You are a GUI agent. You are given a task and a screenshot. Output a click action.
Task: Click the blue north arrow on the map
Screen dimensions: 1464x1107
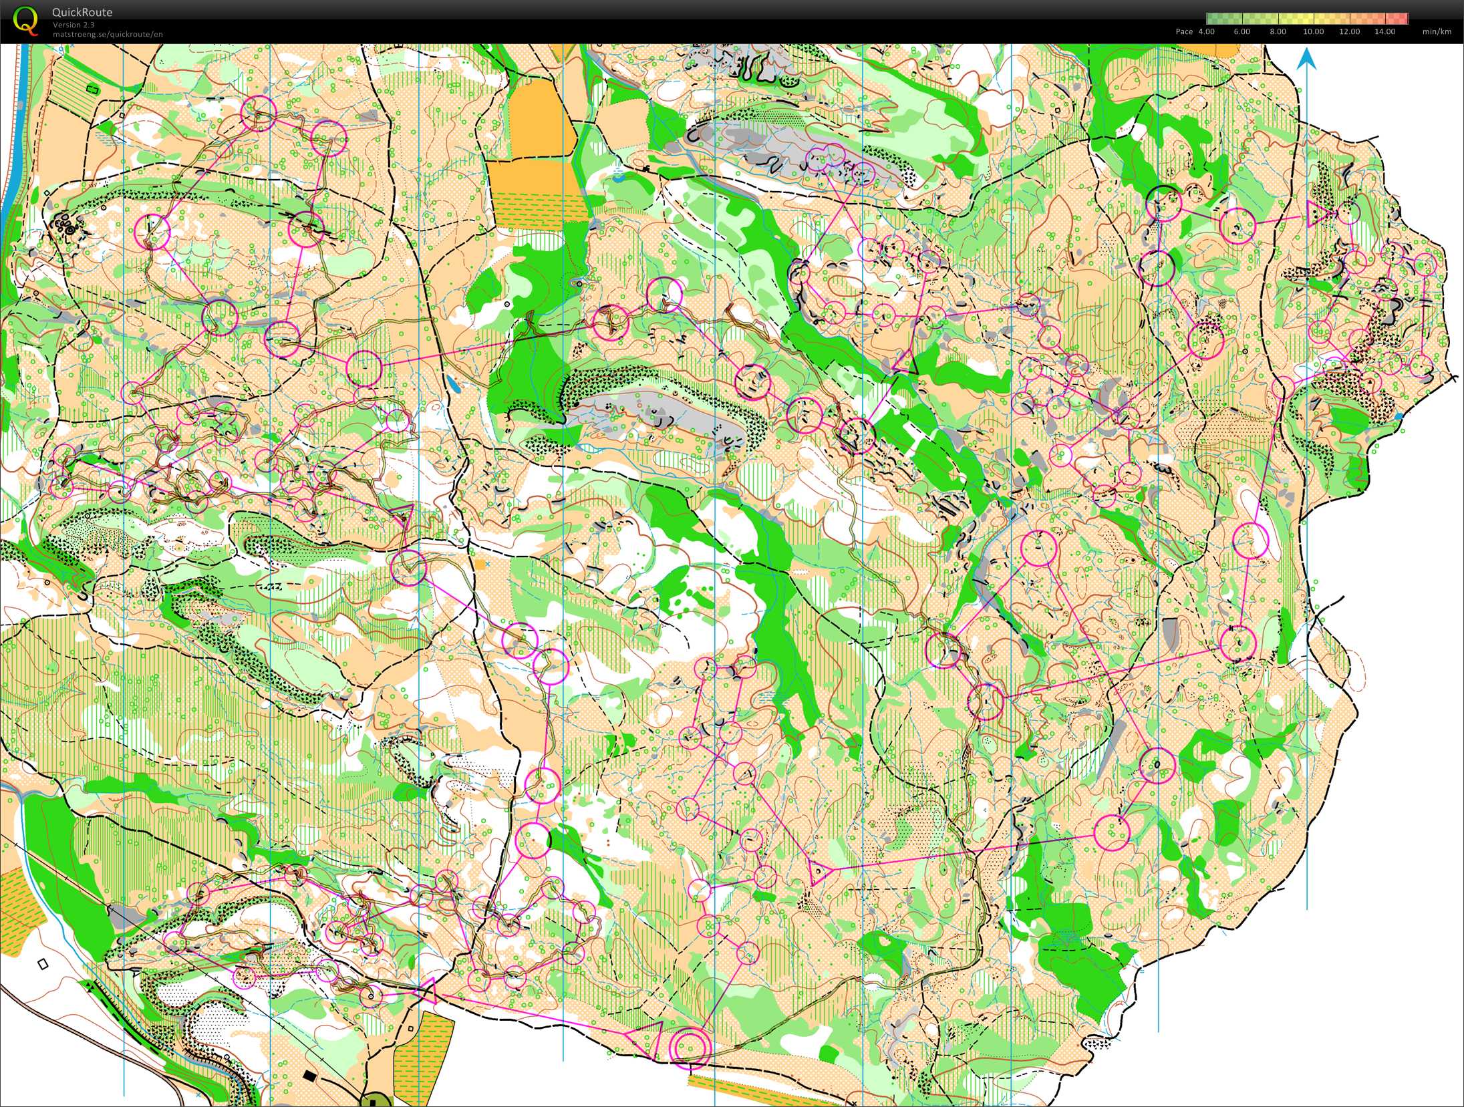tap(1306, 60)
